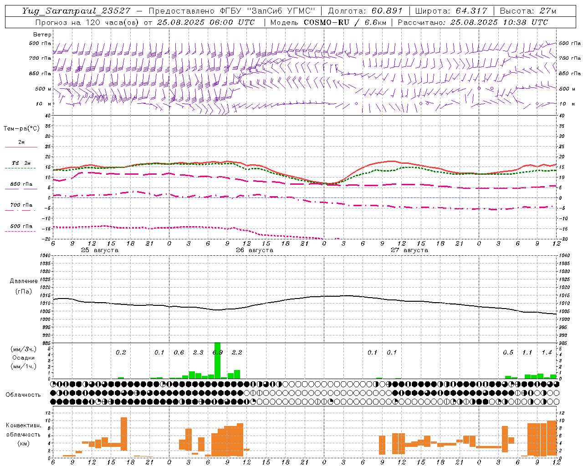Image resolution: width=583 pixels, height=466 pixels.
Task: Click the latitude value 64.317
Action: pos(471,11)
